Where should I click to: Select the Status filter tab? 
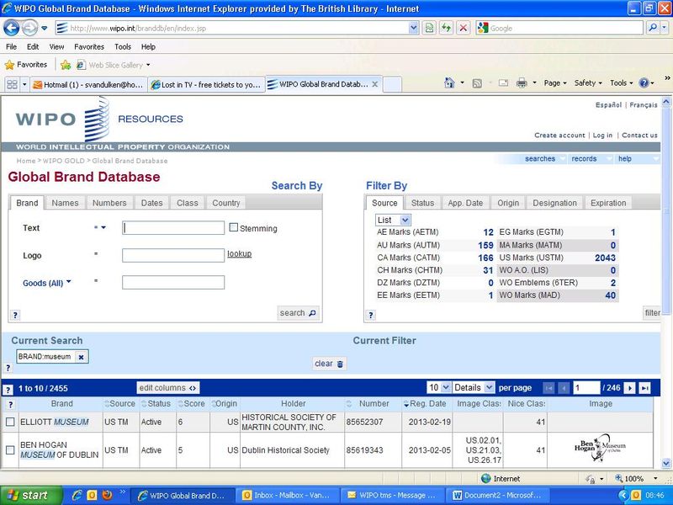click(423, 203)
